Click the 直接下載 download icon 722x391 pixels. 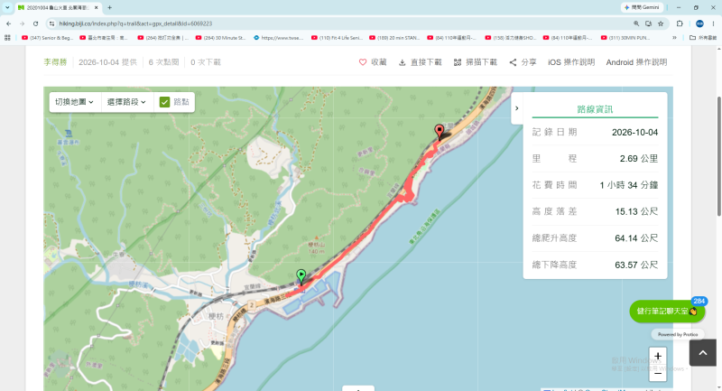(x=402, y=62)
